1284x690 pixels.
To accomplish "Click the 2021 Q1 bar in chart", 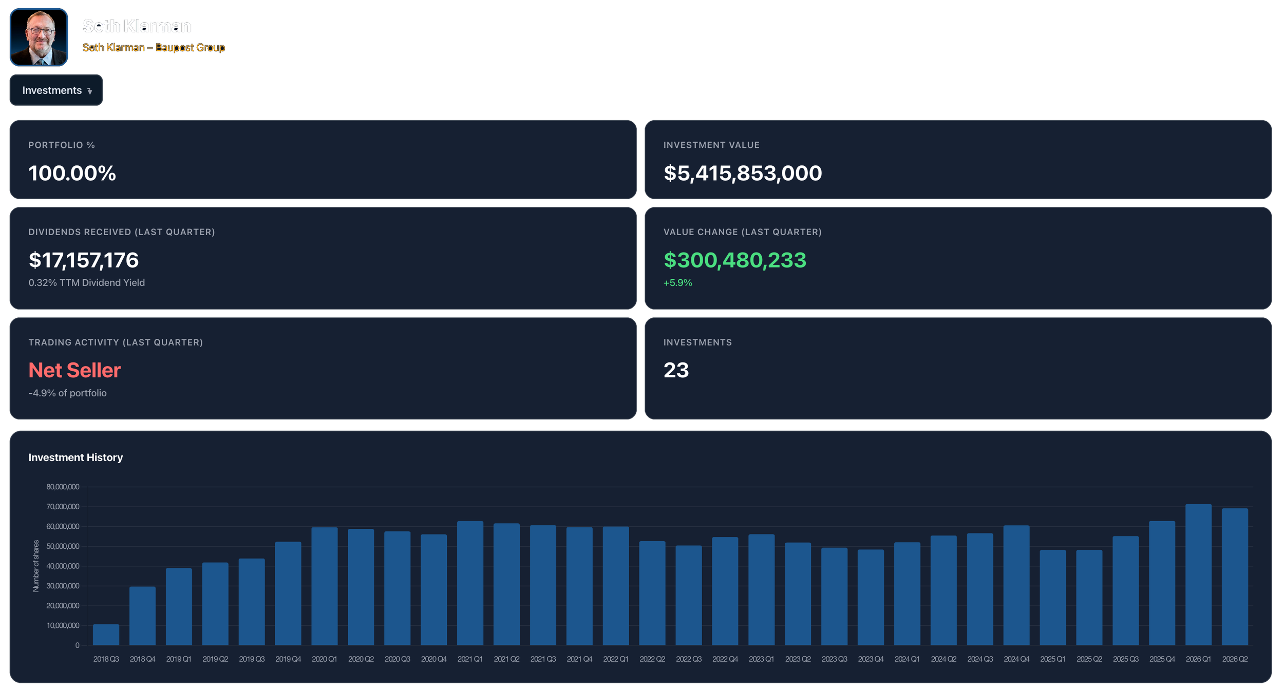I will pos(470,583).
